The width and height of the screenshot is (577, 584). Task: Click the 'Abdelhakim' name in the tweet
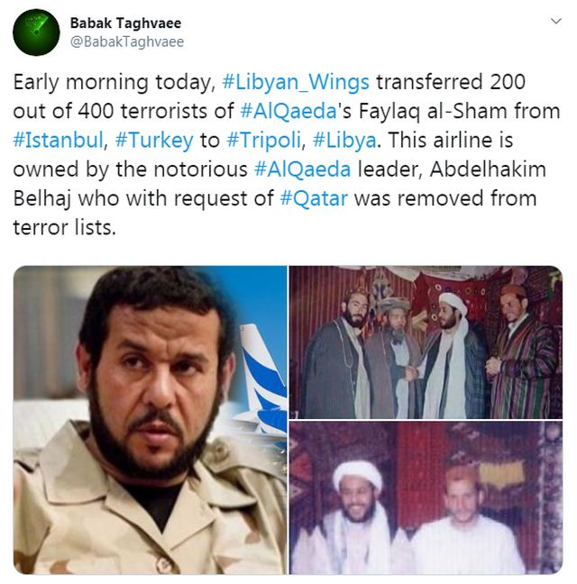click(x=488, y=169)
